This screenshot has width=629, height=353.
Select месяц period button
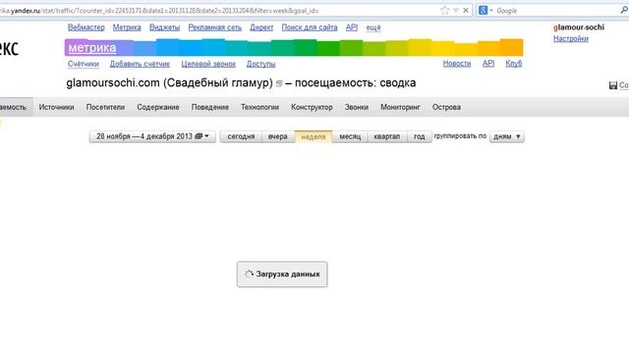[x=350, y=136]
